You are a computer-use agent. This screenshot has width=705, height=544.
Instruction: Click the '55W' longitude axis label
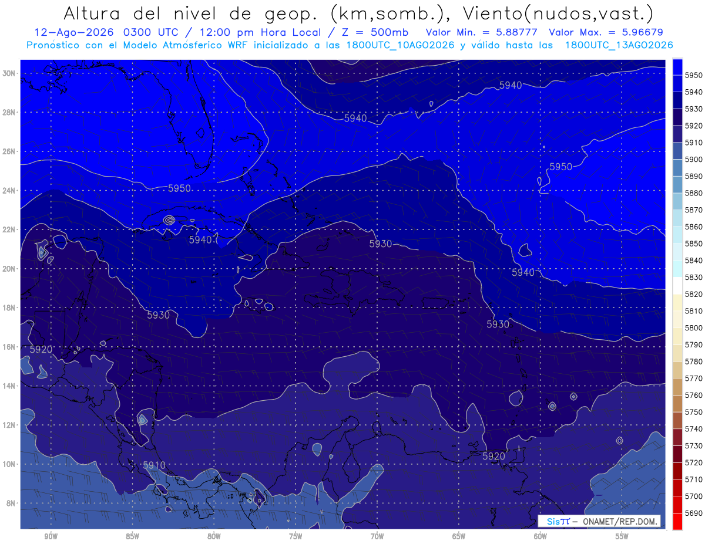[x=622, y=536]
